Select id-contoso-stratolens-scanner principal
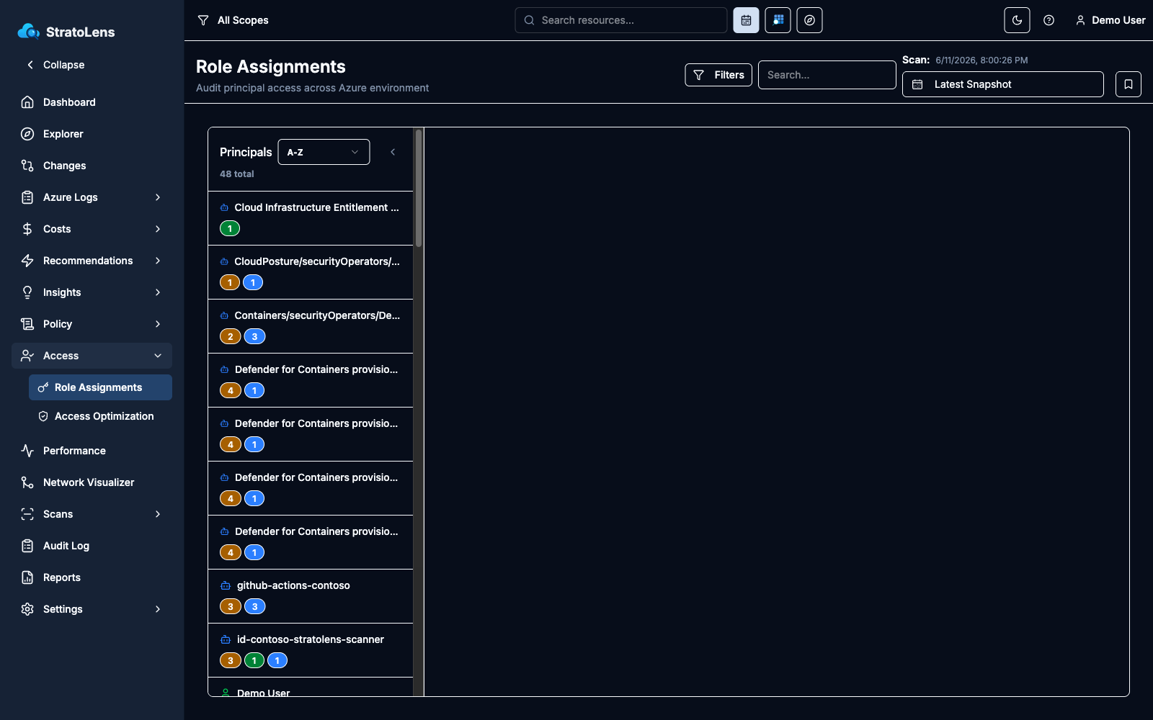This screenshot has width=1153, height=720. click(311, 650)
